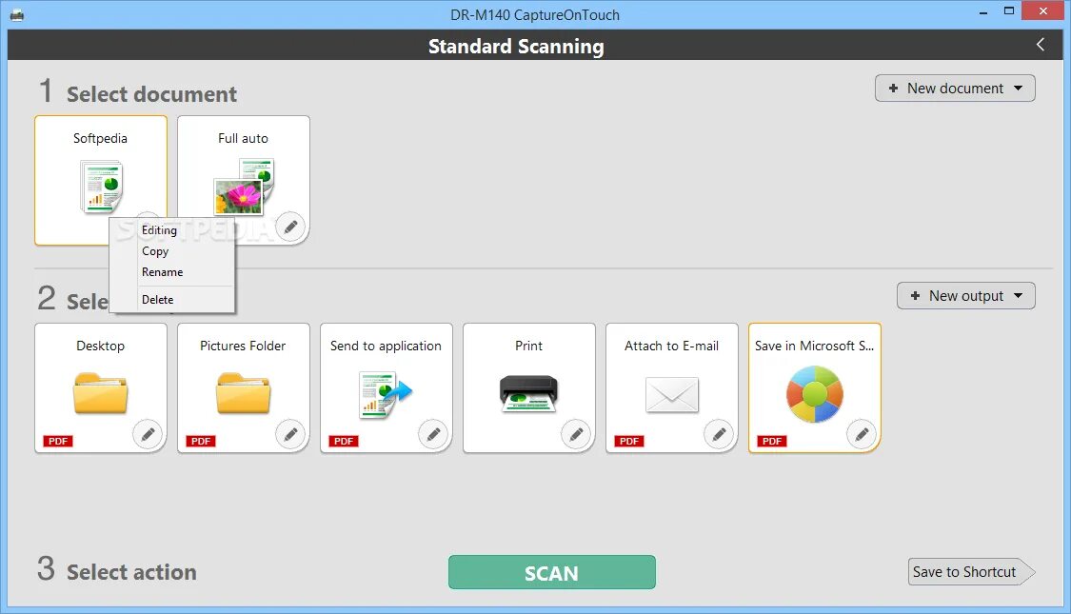Viewport: 1071px width, 614px height.
Task: Click the PDF badge on Pictures Folder card
Action: coord(201,441)
